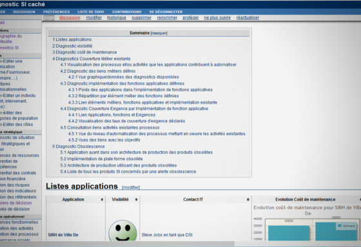
Task: Click the green smiley visibility icon
Action: click(x=122, y=230)
